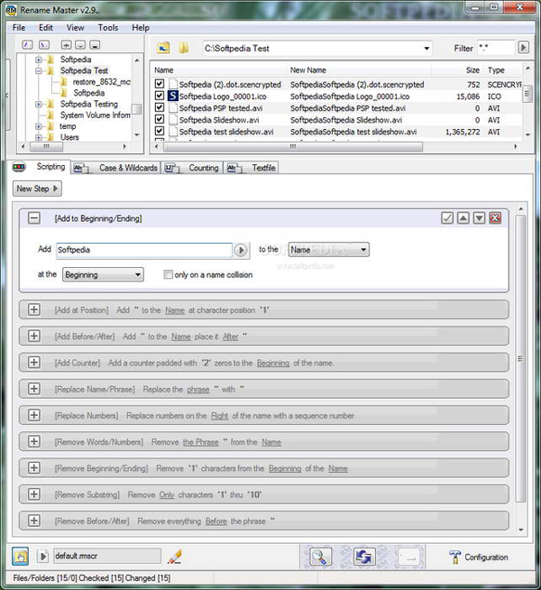This screenshot has width=541, height=590.
Task: Open the Help menu
Action: [x=141, y=27]
